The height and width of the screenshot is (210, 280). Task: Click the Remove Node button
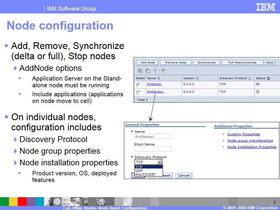coord(176,62)
